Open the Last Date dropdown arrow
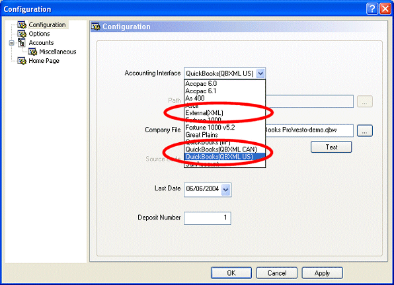394x285 pixels. (x=226, y=190)
